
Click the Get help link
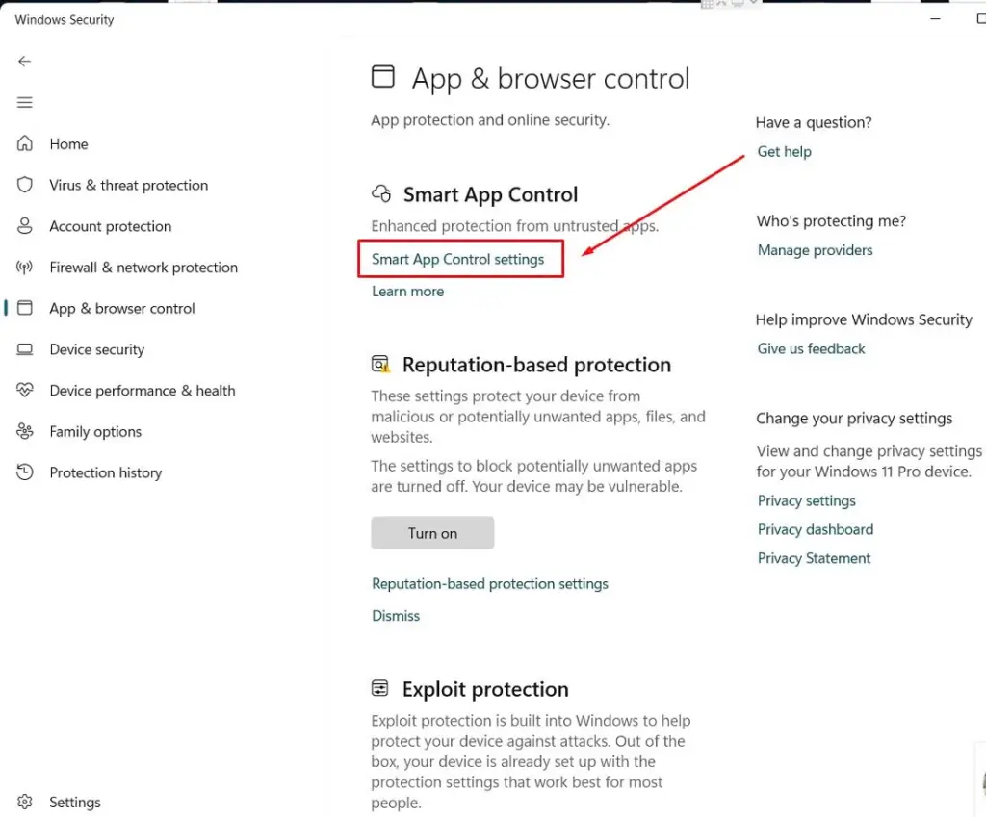[784, 152]
